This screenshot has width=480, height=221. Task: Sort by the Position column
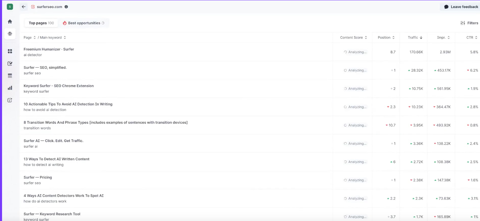(386, 38)
